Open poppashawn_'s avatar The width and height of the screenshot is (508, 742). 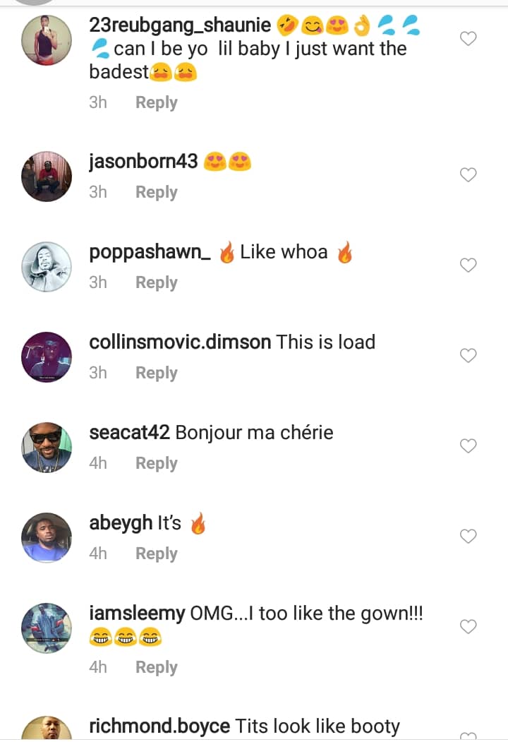pos(47,266)
